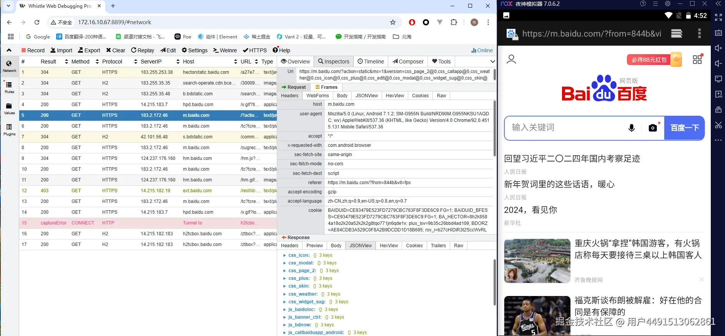The height and width of the screenshot is (336, 725).
Task: Click the Chrome address bar URL
Action: coord(115,22)
